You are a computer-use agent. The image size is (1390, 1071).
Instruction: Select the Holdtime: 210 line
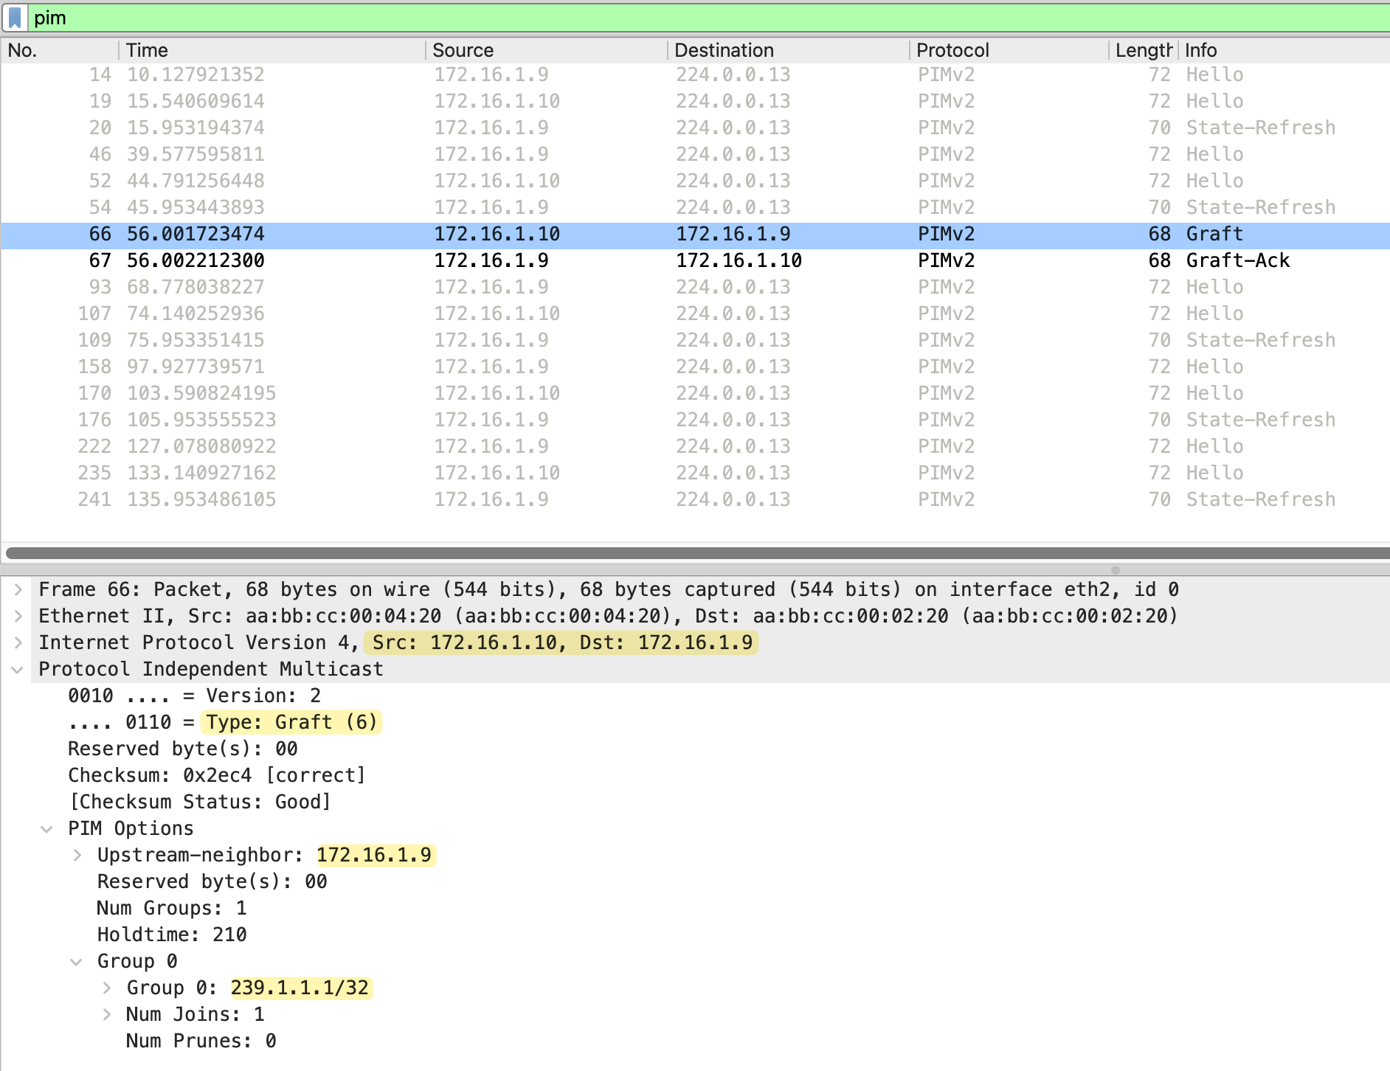tap(172, 935)
